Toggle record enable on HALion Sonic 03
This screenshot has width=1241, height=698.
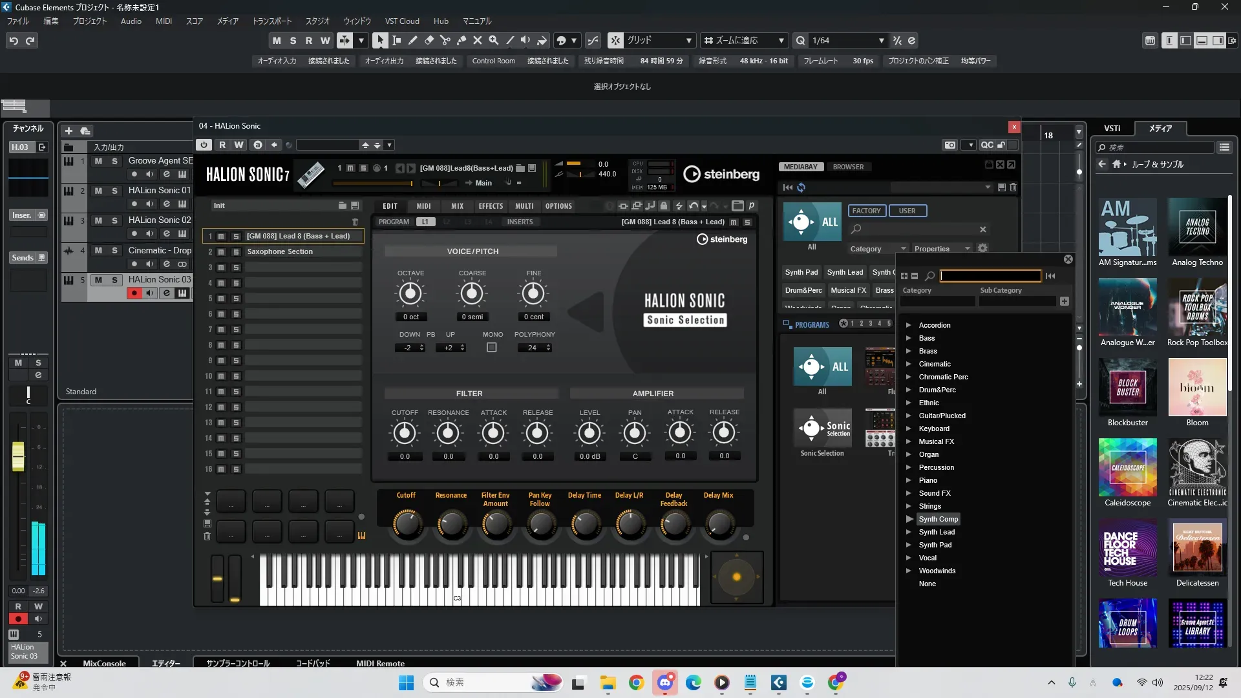tap(134, 293)
